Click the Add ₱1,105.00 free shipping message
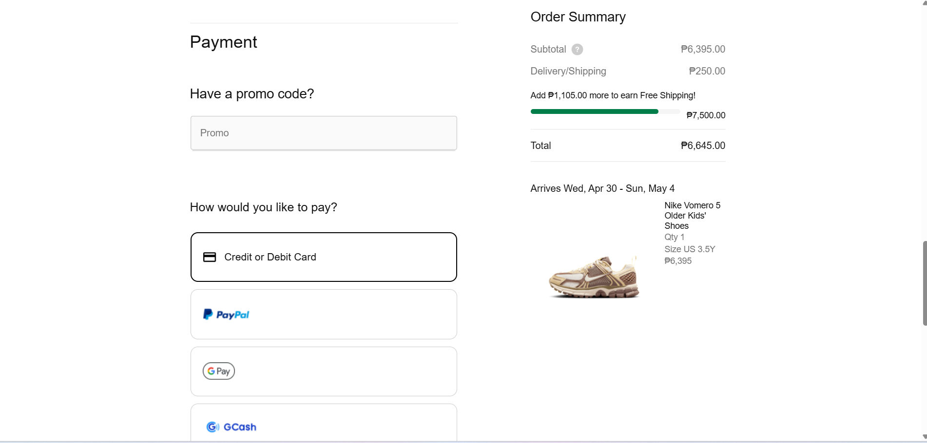 coord(613,95)
